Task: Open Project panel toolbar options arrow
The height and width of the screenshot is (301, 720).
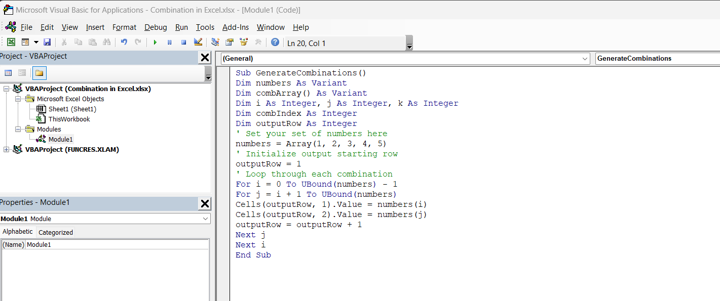Action: pyautogui.click(x=208, y=74)
